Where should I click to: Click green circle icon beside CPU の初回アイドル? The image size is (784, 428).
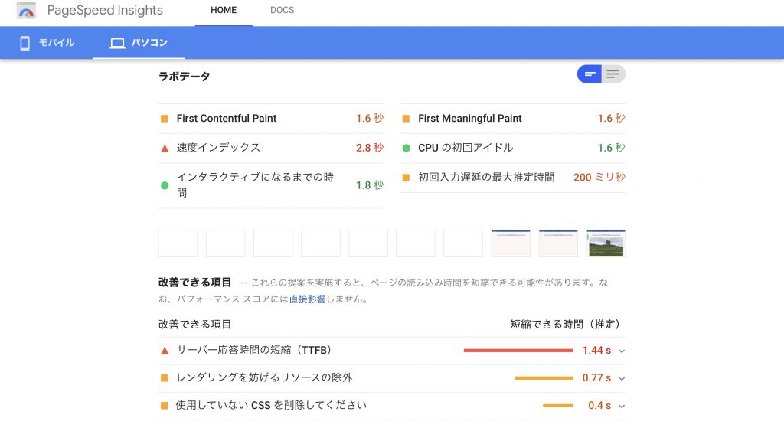[x=406, y=148]
